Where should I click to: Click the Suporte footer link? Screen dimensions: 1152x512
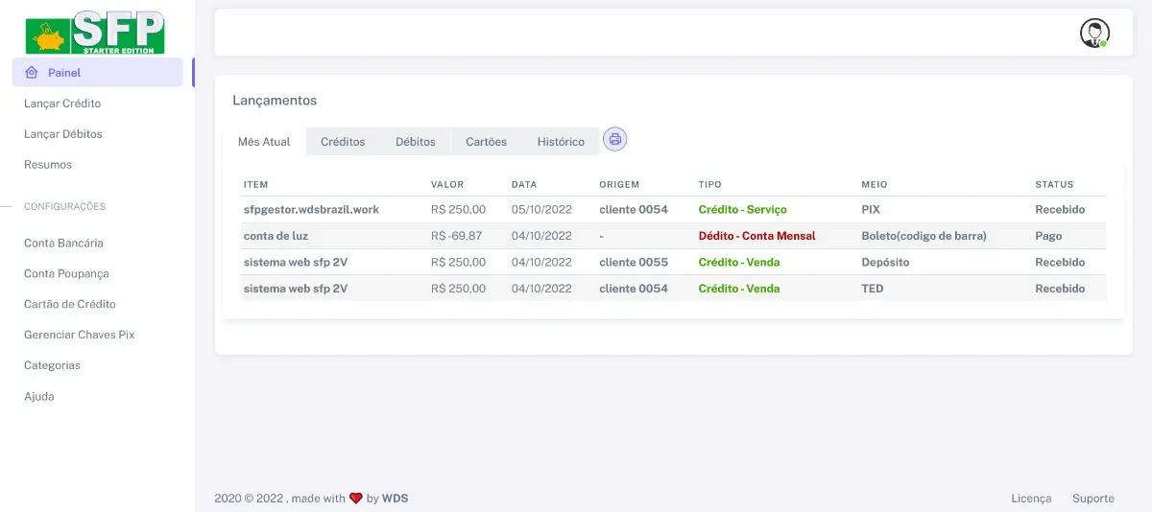(x=1093, y=499)
